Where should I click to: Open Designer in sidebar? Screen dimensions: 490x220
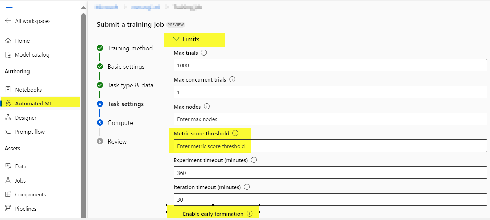tap(26, 118)
